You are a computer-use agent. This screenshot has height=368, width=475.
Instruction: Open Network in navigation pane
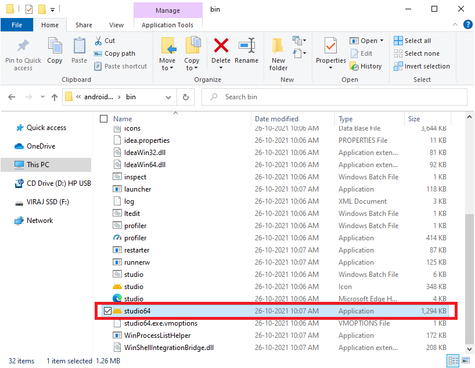pyautogui.click(x=34, y=221)
